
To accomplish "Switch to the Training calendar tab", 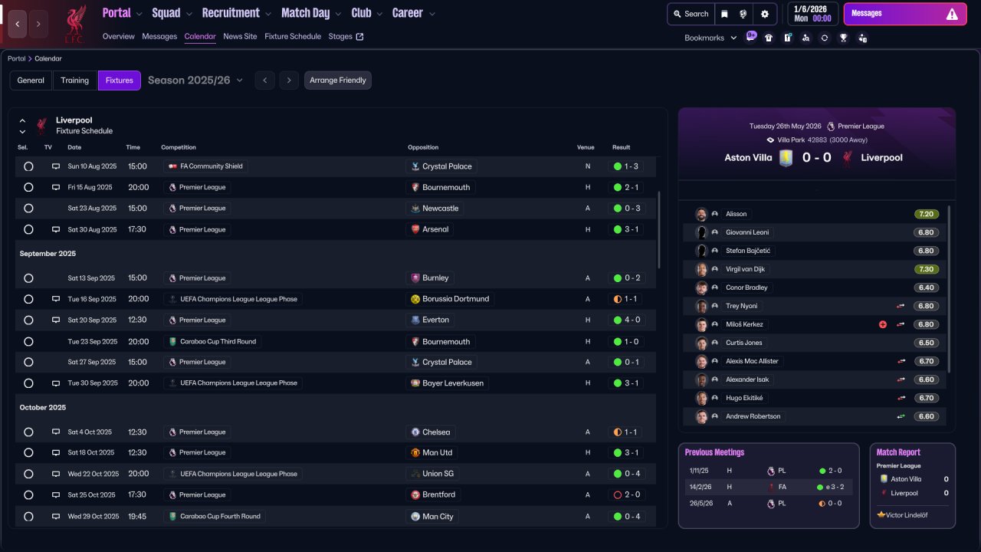I will point(75,80).
